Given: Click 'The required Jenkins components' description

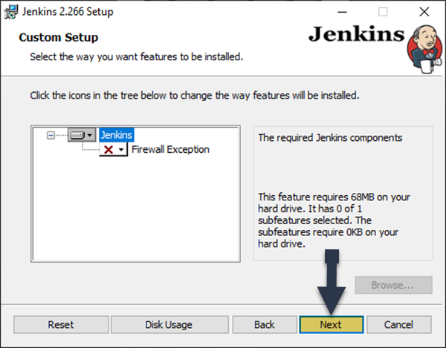Looking at the screenshot, I should pyautogui.click(x=330, y=138).
